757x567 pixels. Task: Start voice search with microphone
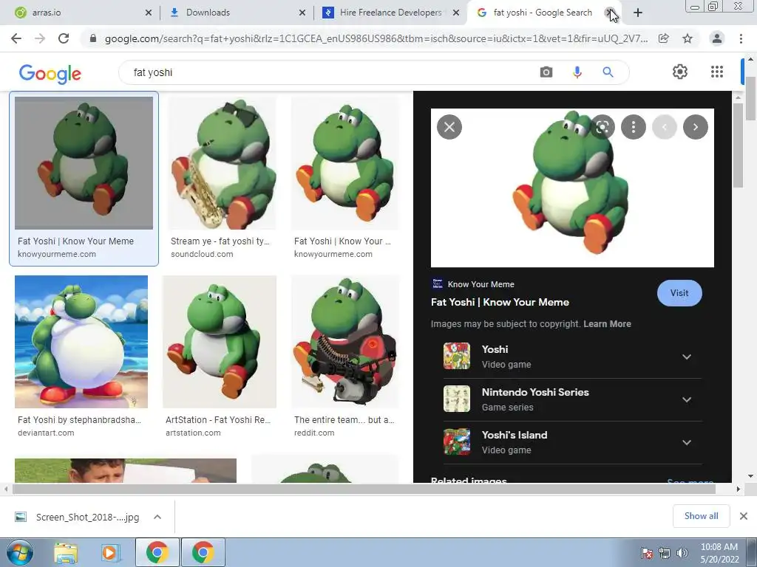coord(577,72)
